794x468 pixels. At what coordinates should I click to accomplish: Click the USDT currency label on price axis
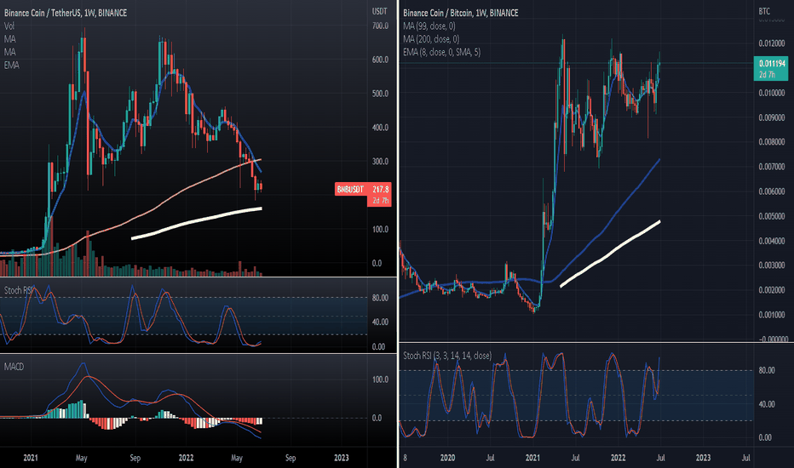[x=379, y=11]
